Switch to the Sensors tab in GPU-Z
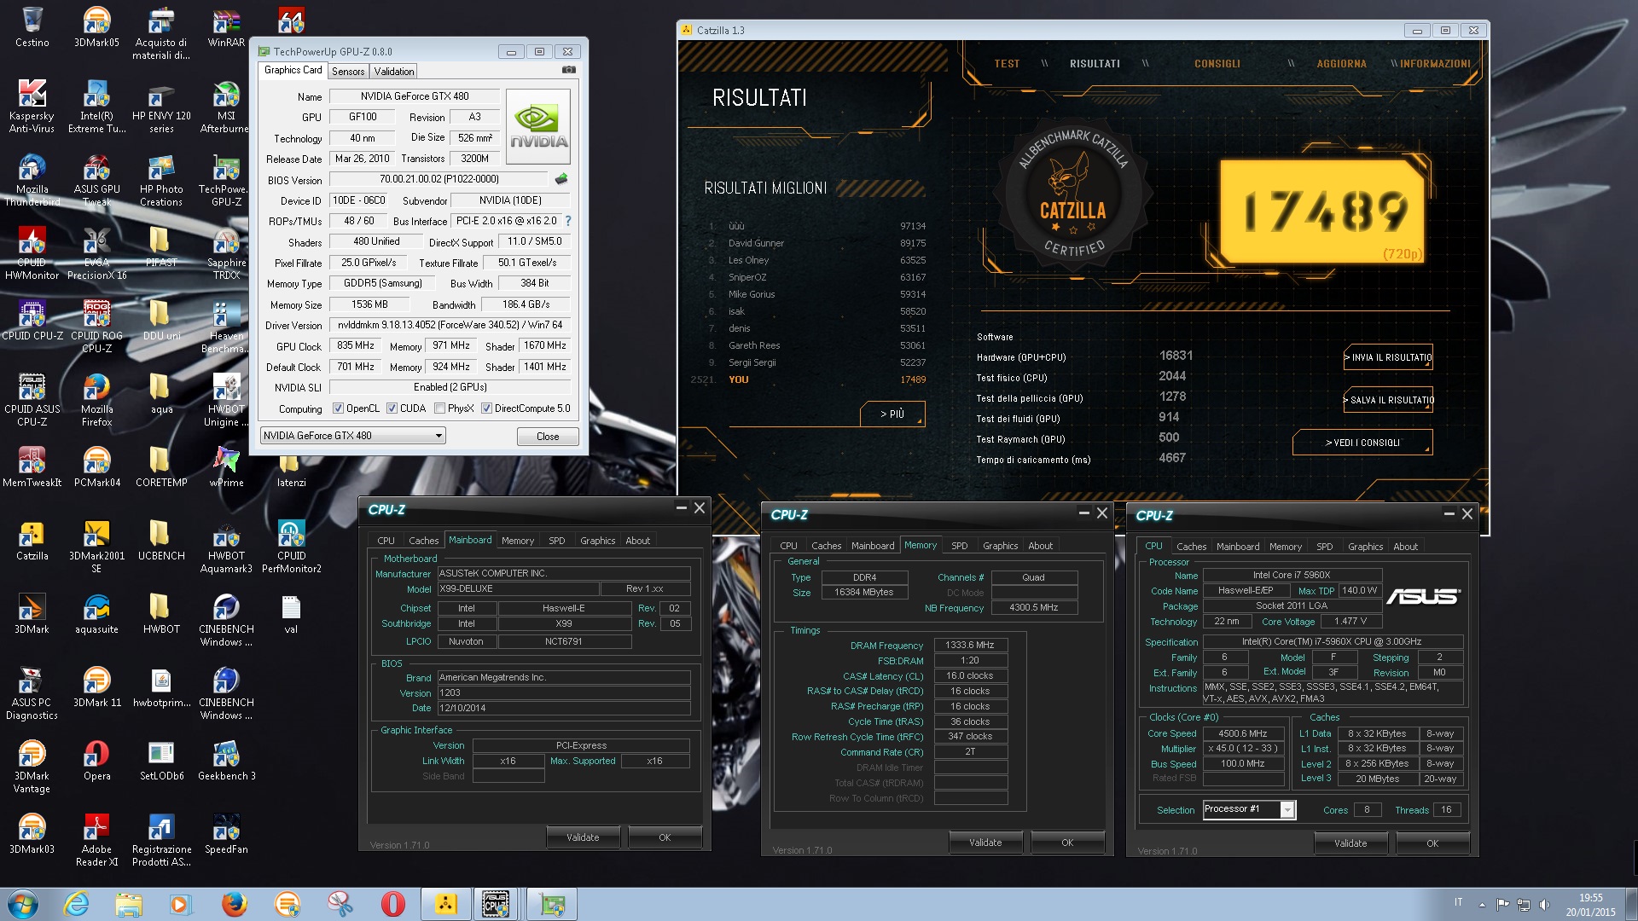1638x921 pixels. coord(348,72)
